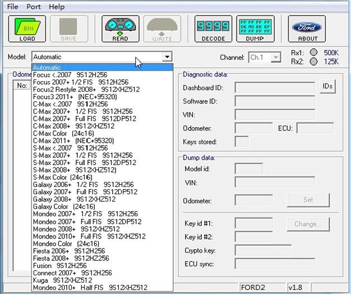
Task: Choose Focus 2007+ 1/2 FIS 9S12H256
Action: (x=102, y=82)
